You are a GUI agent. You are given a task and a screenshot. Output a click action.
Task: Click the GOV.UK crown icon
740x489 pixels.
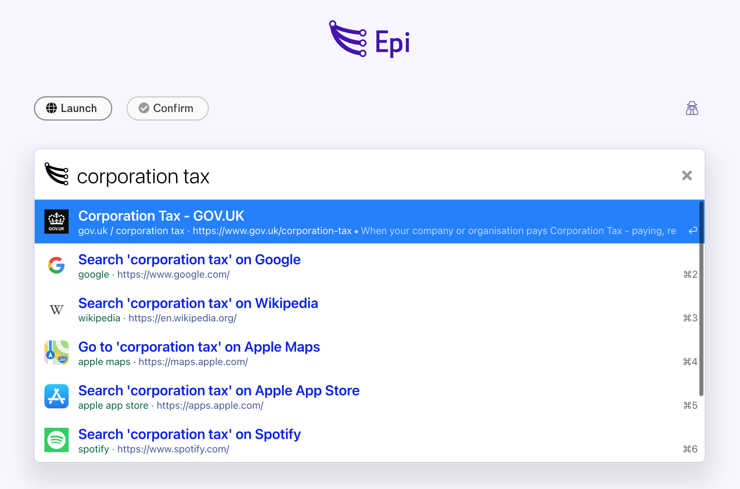click(x=56, y=221)
